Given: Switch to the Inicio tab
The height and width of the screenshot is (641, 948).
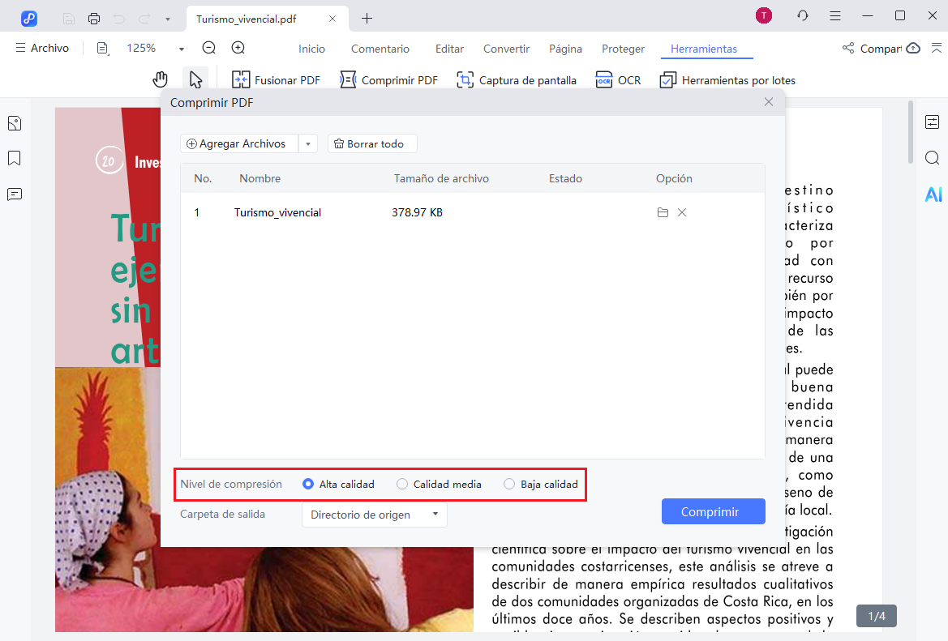Looking at the screenshot, I should (x=311, y=49).
